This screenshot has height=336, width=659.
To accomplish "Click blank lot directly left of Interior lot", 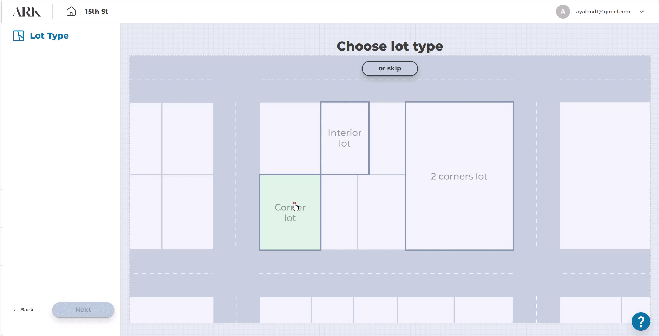I will [x=290, y=138].
